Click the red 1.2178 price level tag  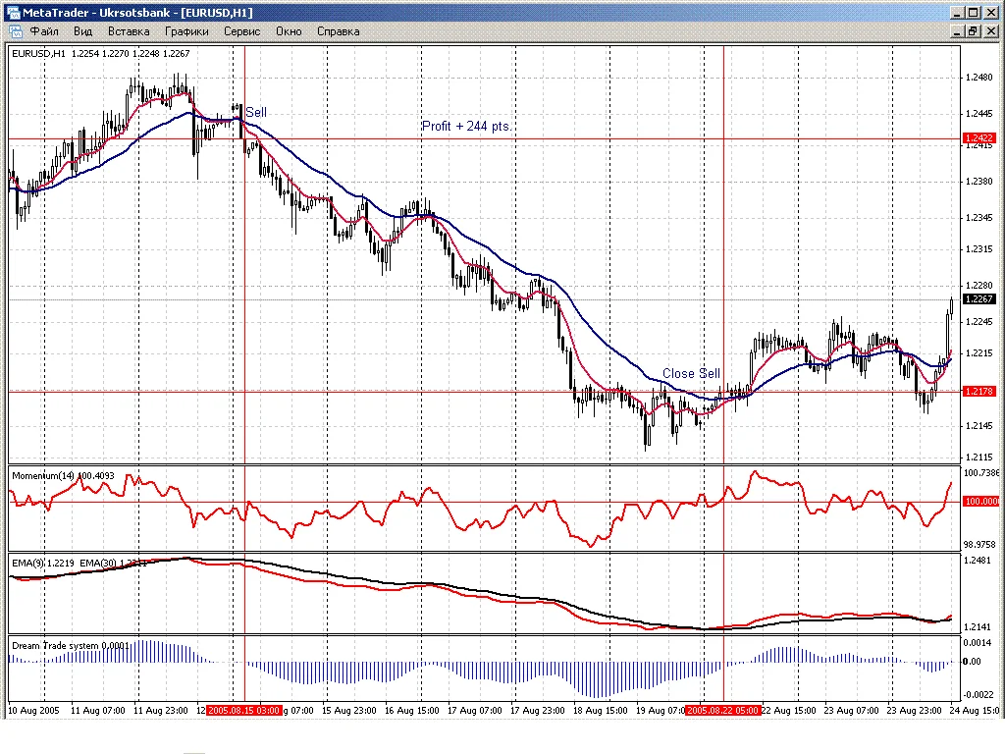click(x=979, y=391)
